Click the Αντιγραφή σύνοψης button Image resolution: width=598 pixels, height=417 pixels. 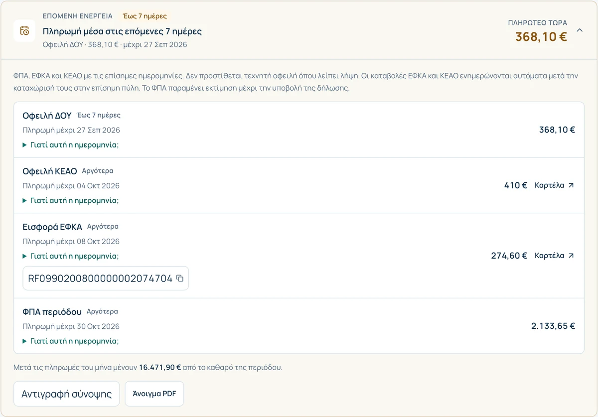[x=66, y=394]
